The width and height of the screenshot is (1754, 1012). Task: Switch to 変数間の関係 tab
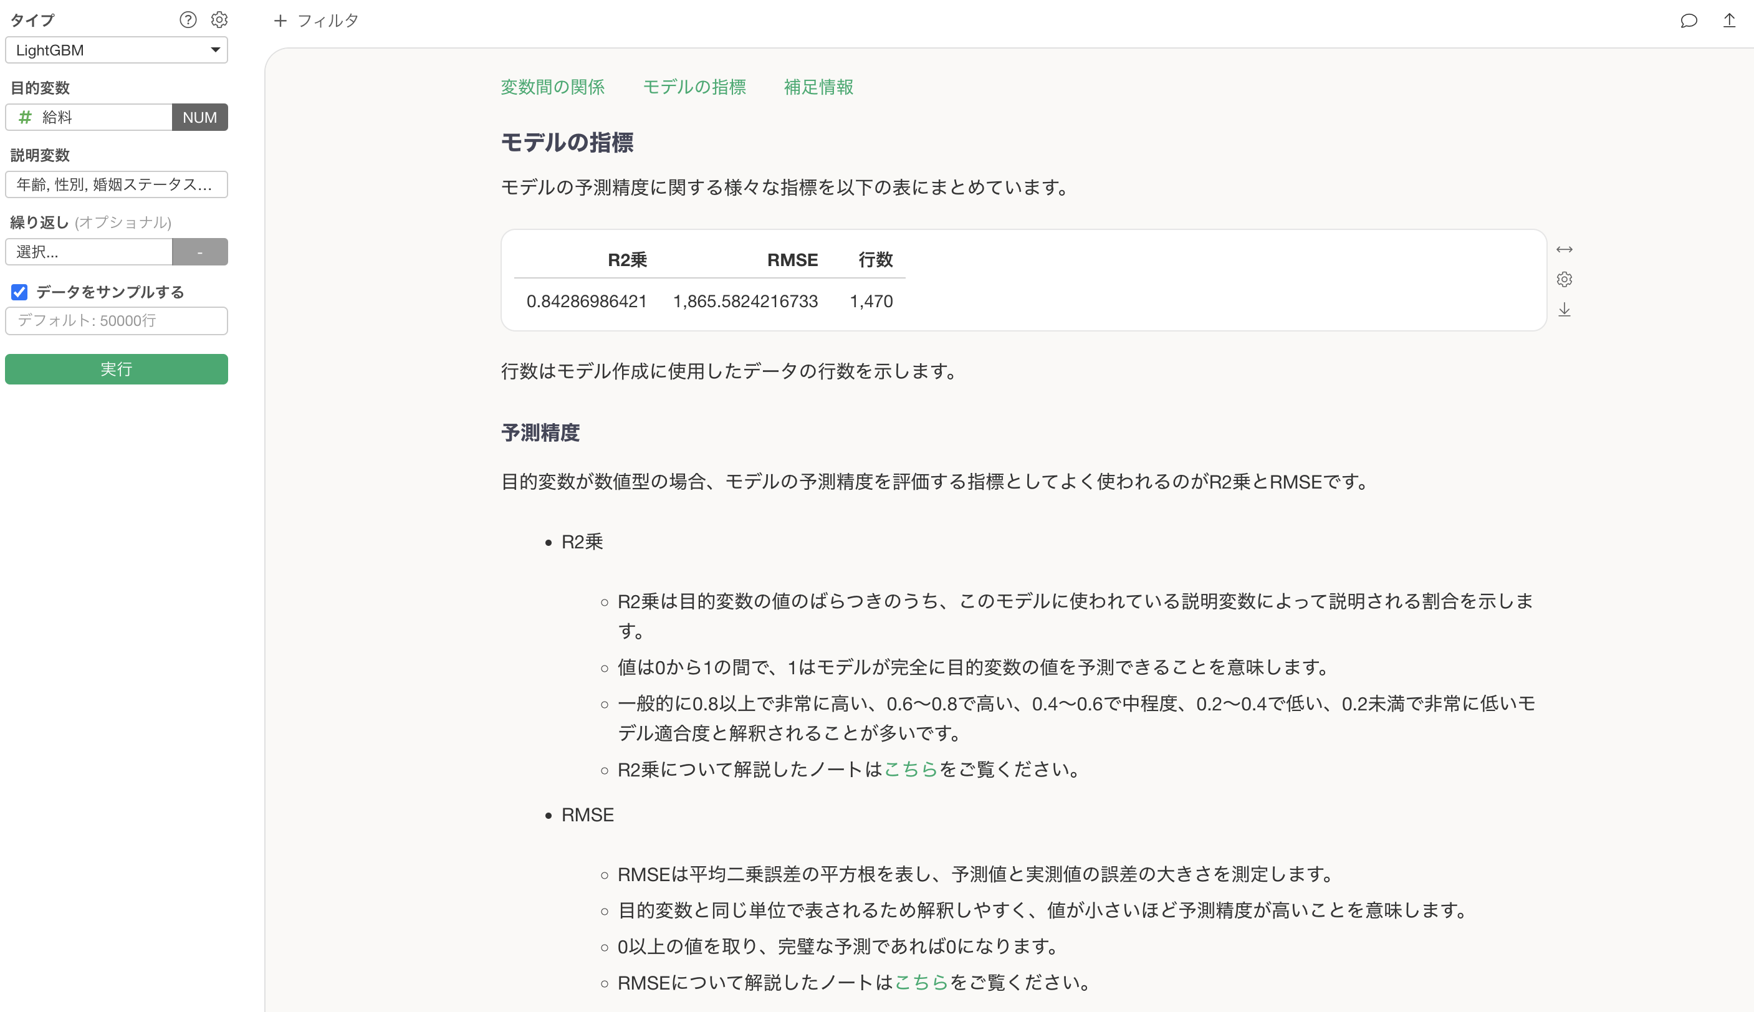pyautogui.click(x=553, y=87)
